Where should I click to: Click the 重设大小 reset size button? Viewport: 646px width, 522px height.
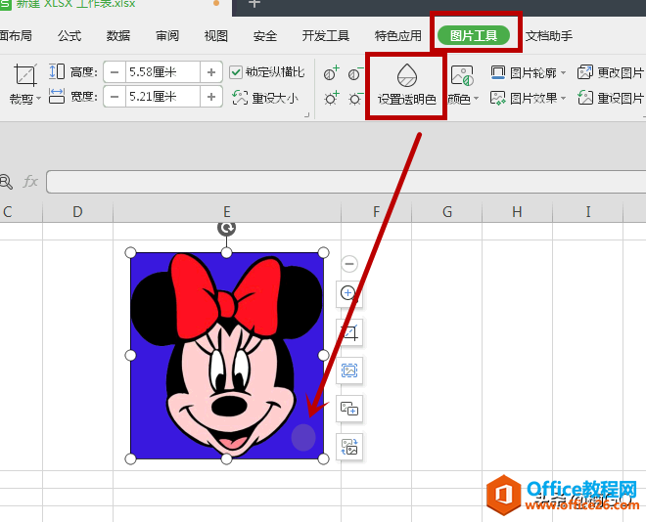pos(265,98)
